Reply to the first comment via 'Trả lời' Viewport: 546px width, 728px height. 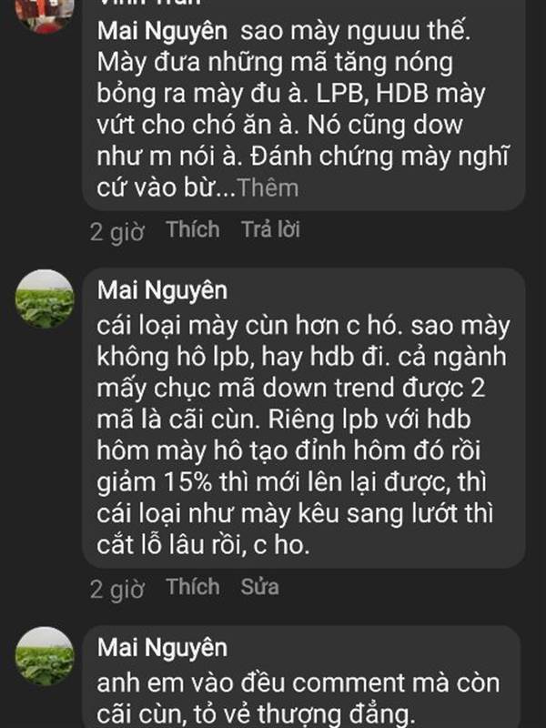click(270, 229)
